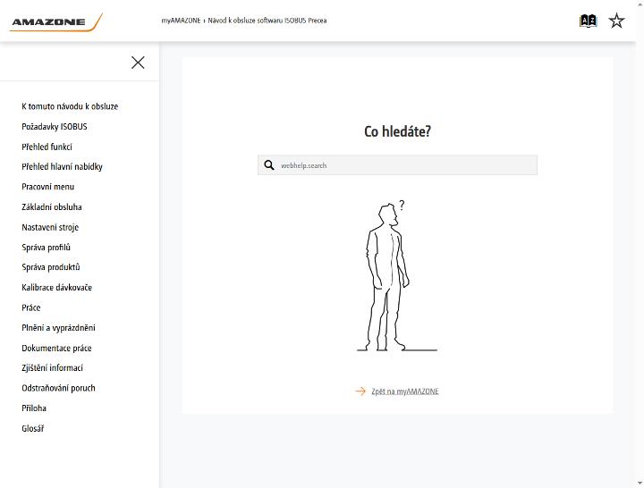Click the Co hledáte? heading
Screen dimensions: 644x488
pos(397,131)
